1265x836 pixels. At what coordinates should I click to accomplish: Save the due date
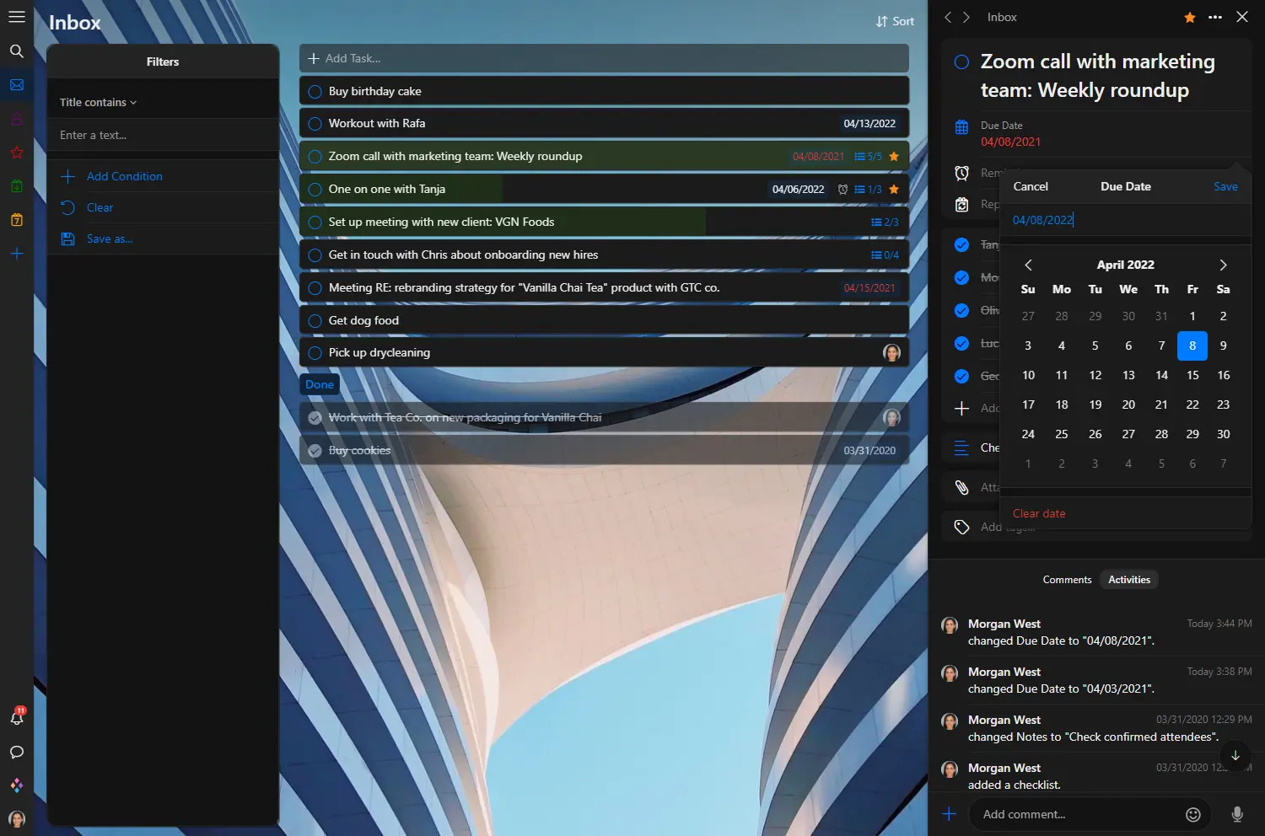[1225, 187]
